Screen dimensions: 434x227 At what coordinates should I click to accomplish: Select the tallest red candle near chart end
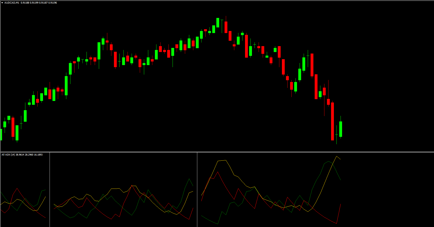point(332,121)
